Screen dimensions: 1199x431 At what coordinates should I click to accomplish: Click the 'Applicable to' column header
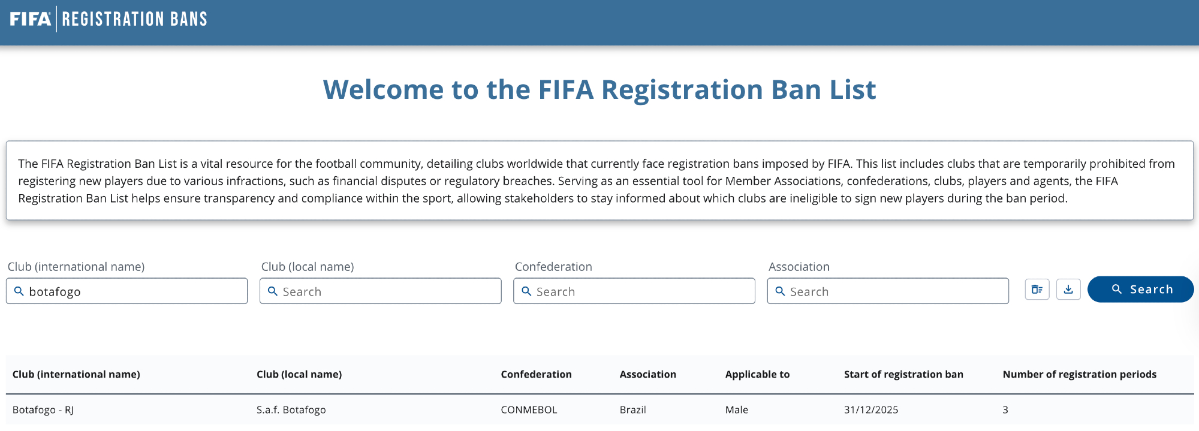tap(757, 374)
